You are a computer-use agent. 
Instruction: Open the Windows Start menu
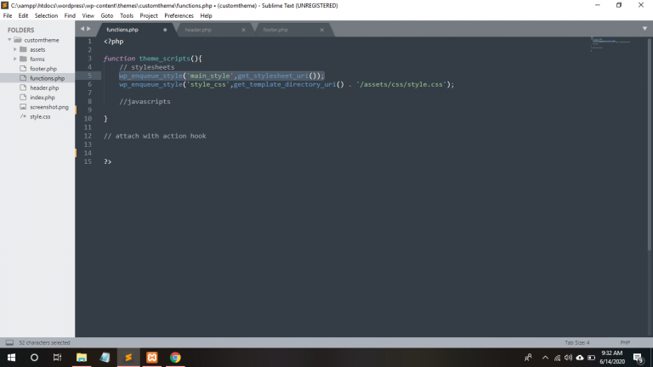coord(11,358)
